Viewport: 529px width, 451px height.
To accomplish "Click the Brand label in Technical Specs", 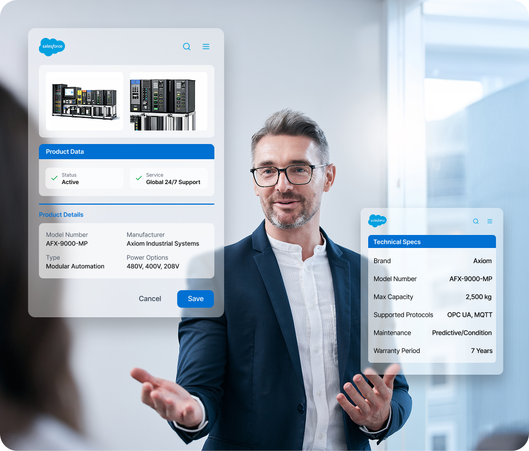I will (382, 261).
